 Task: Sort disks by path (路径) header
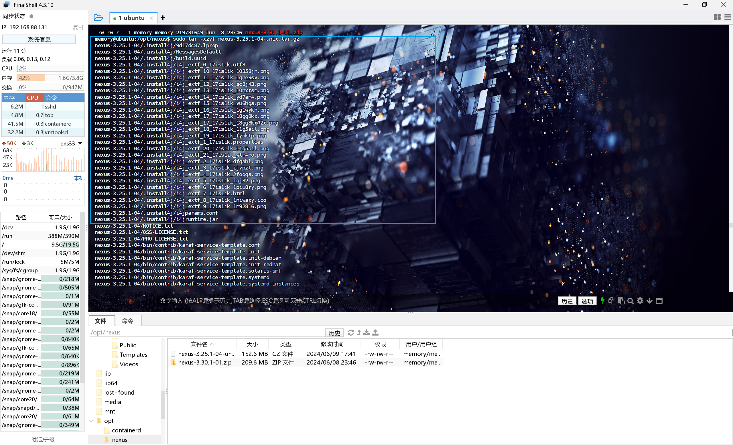[x=21, y=217]
